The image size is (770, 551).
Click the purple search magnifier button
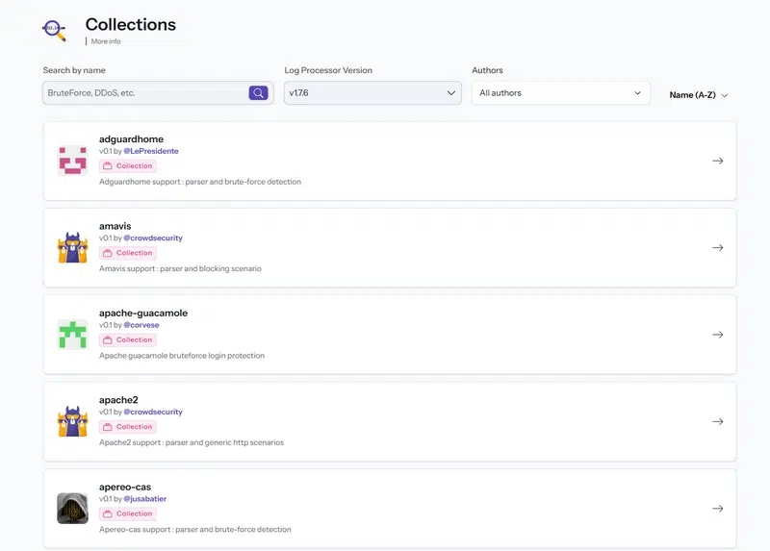[x=258, y=93]
